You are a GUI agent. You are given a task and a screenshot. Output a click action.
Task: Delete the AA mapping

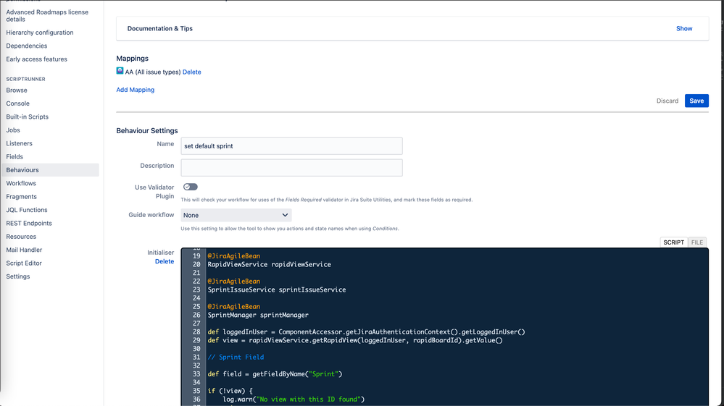pos(191,72)
